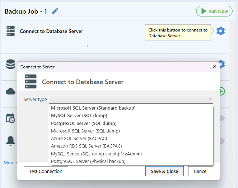Screen dimensions: 238x188
Task: Click the Backup Job - 1 title
Action: (26, 11)
